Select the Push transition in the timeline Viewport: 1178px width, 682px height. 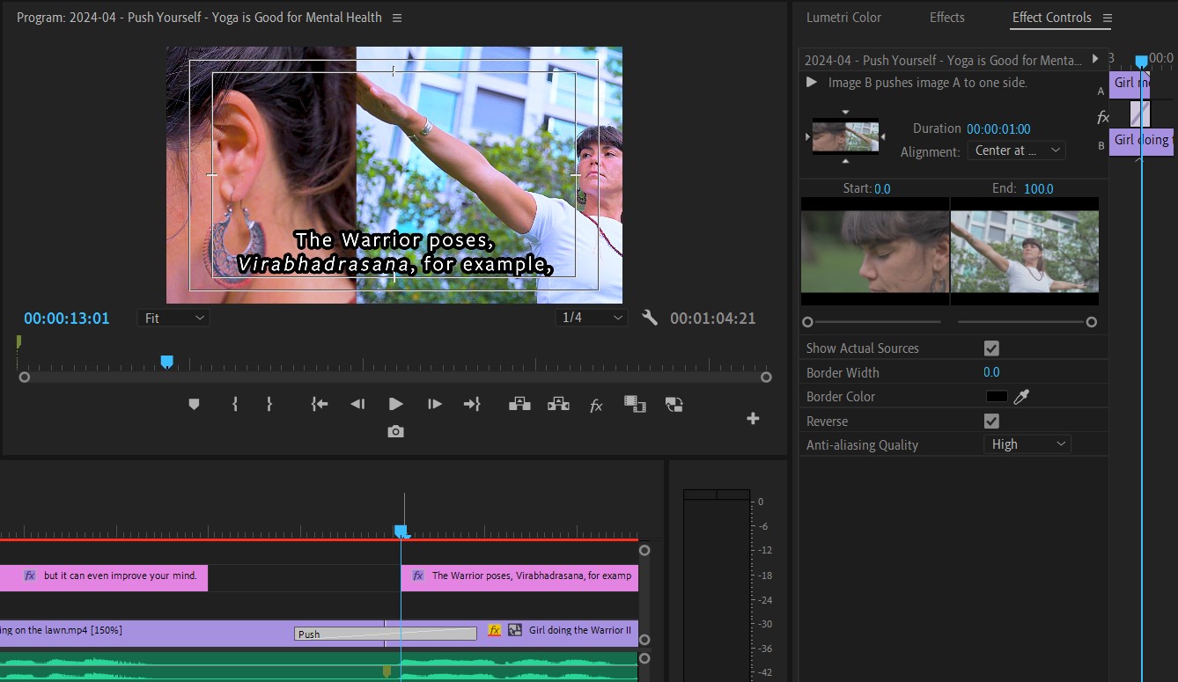click(386, 634)
